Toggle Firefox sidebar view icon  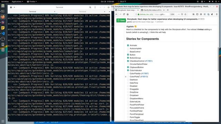(197, 14)
